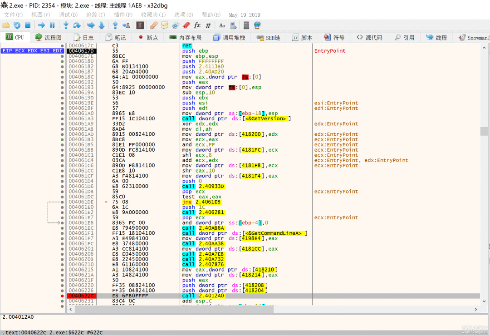Click the disassembly vertical scrollbar thumb
This screenshot has width=490, height=336.
[484, 131]
